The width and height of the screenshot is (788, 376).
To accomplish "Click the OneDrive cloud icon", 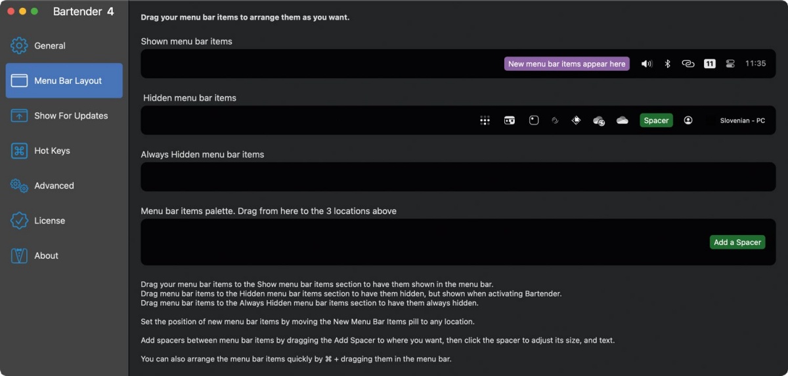I will (x=623, y=121).
